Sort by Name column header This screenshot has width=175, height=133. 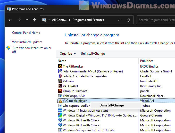(62, 61)
